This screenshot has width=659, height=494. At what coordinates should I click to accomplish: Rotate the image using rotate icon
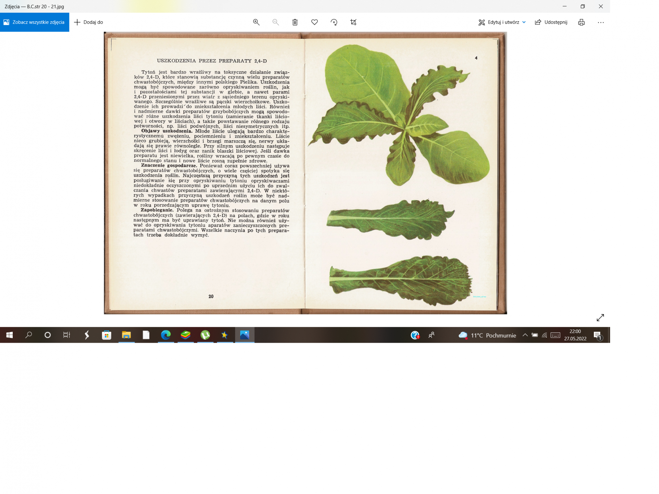click(334, 22)
